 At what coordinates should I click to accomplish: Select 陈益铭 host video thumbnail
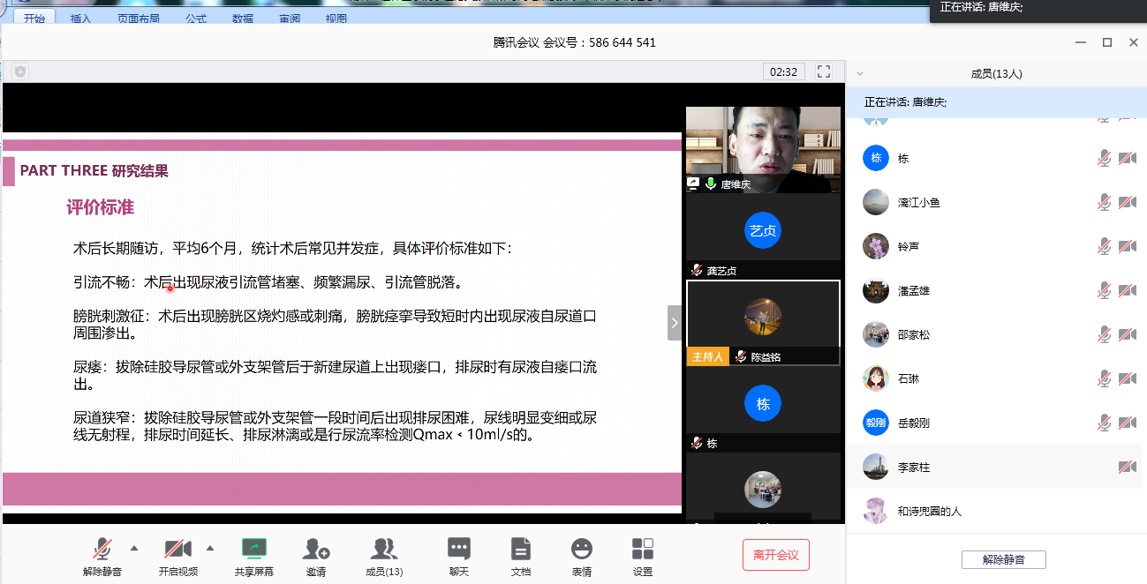pos(763,316)
